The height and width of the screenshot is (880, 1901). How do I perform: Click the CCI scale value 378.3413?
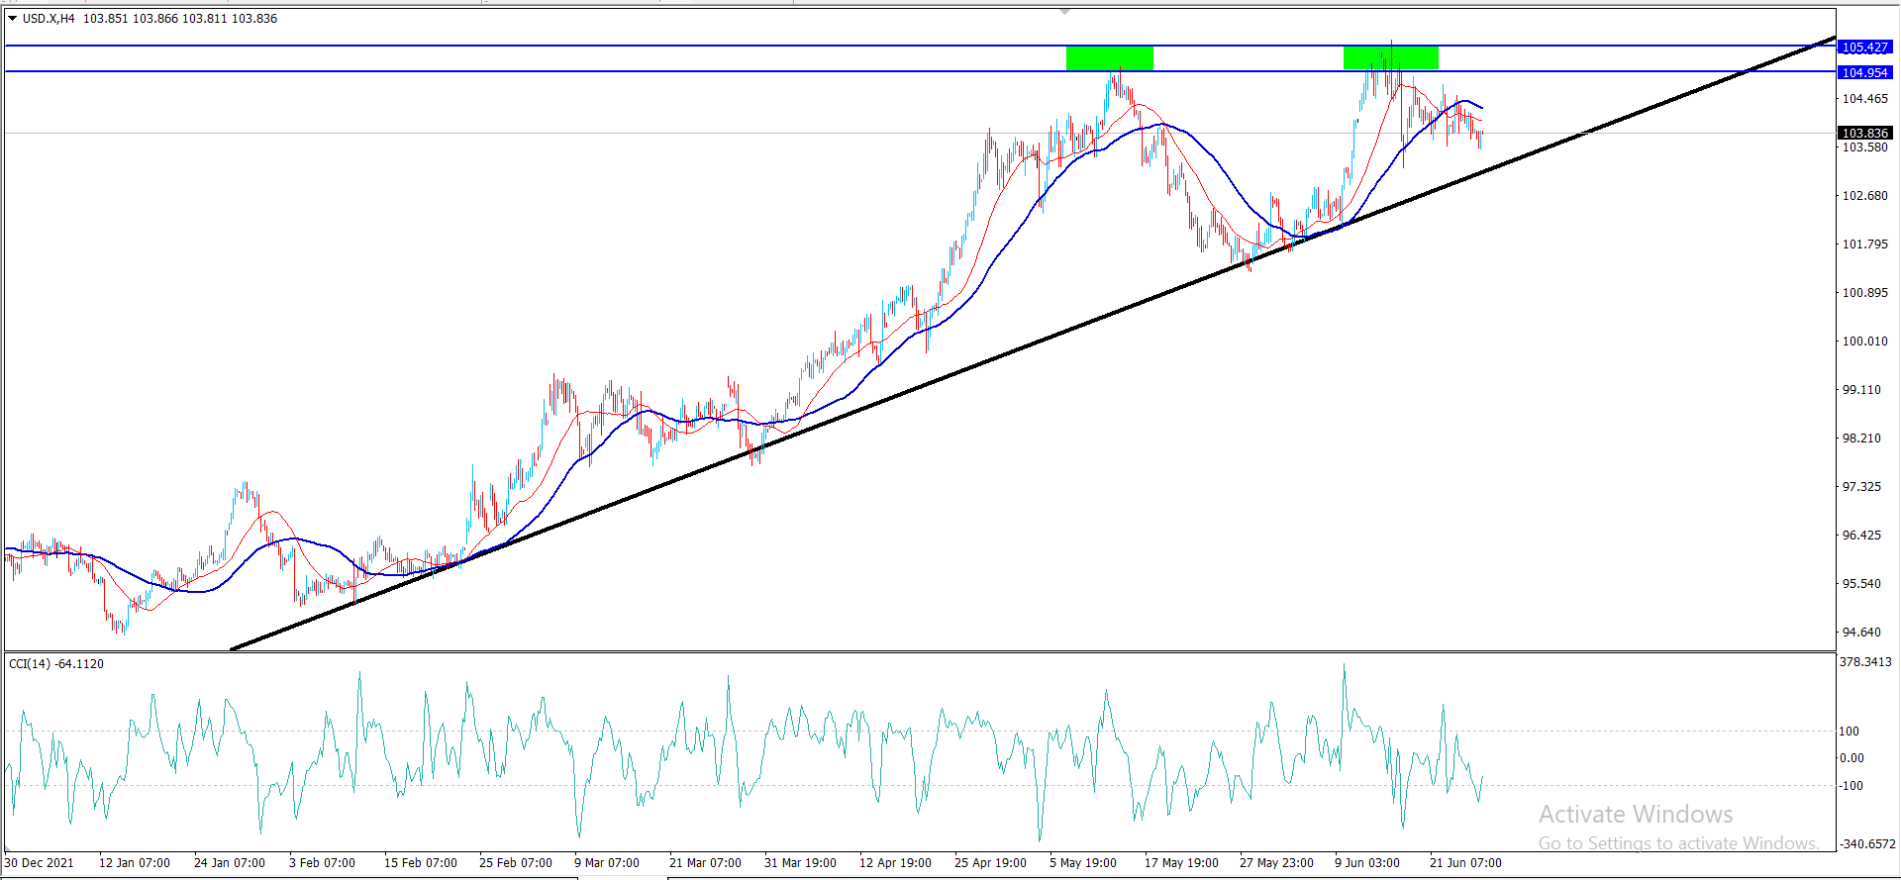pos(1865,662)
